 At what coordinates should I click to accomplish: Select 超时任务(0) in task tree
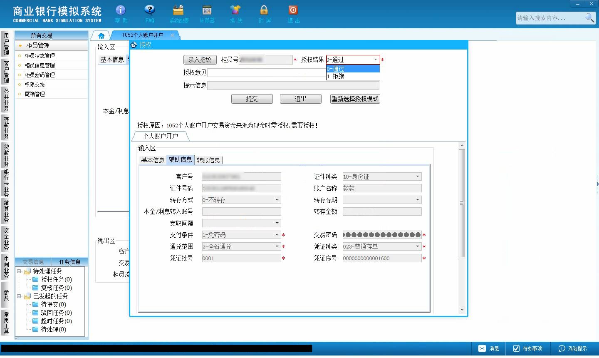pyautogui.click(x=56, y=321)
